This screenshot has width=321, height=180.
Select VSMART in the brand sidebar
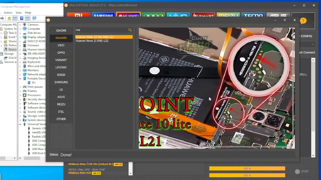tap(61, 60)
